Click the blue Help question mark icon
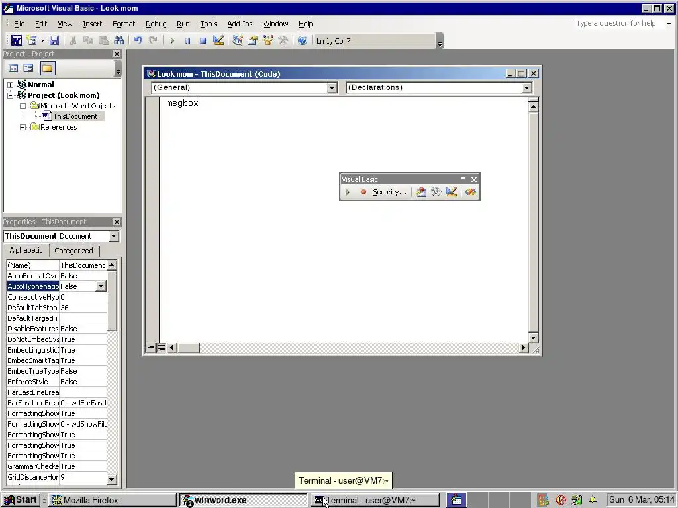The image size is (678, 508). click(x=303, y=40)
